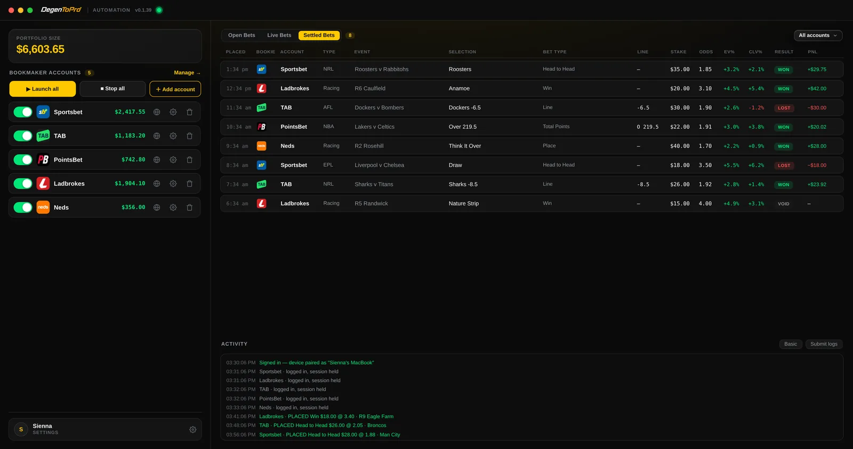Open browser globe icon for Neds account
This screenshot has height=449, width=853.
(157, 208)
